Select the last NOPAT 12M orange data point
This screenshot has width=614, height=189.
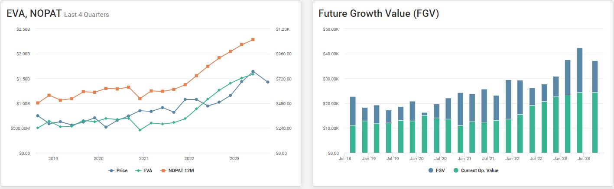253,39
